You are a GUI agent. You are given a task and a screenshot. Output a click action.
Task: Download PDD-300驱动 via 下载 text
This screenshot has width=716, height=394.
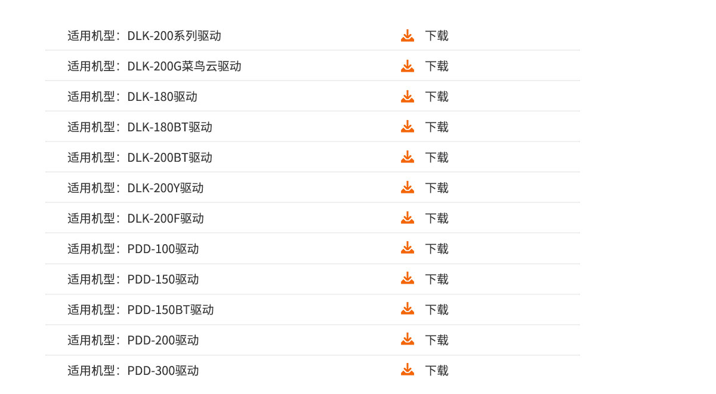[437, 371]
